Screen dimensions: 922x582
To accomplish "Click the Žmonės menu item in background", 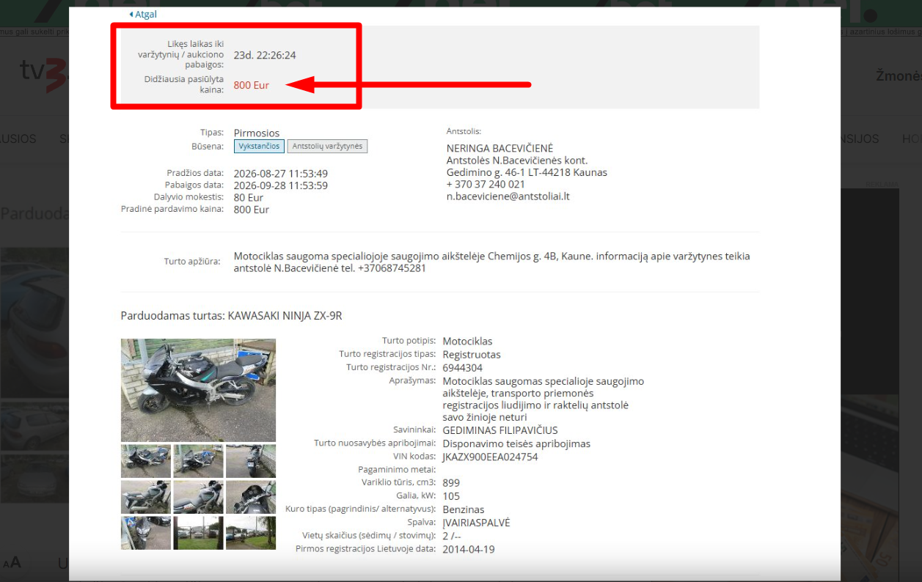I will point(899,75).
